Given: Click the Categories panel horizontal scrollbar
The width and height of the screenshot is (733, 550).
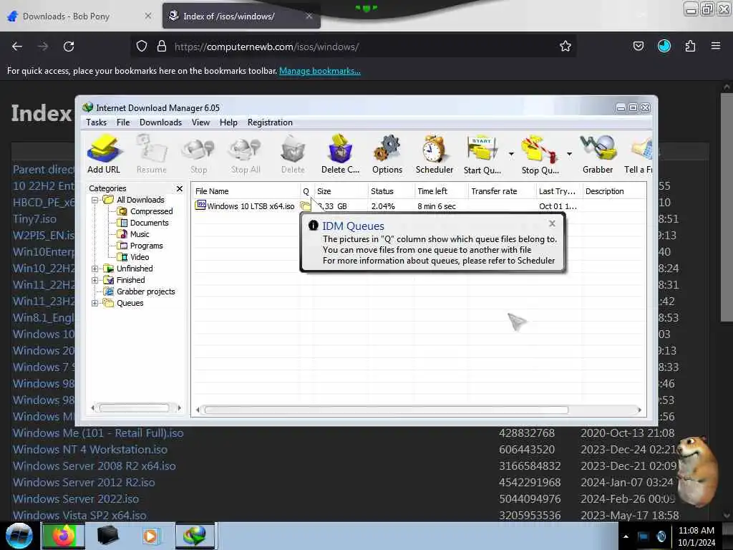Looking at the screenshot, I should pos(134,408).
